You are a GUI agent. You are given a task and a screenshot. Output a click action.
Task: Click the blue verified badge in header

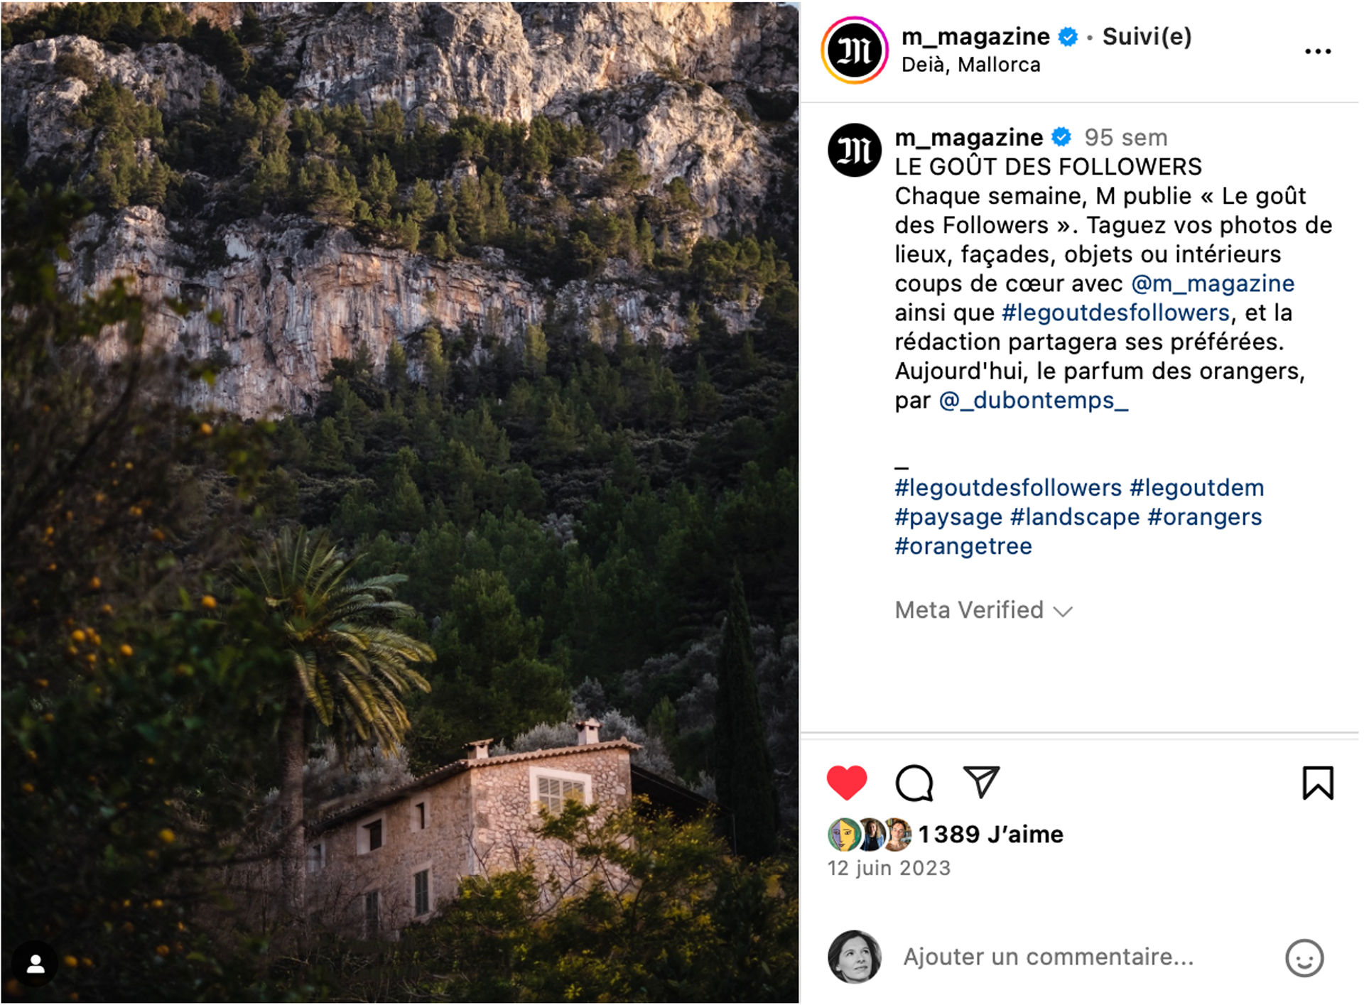1068,36
